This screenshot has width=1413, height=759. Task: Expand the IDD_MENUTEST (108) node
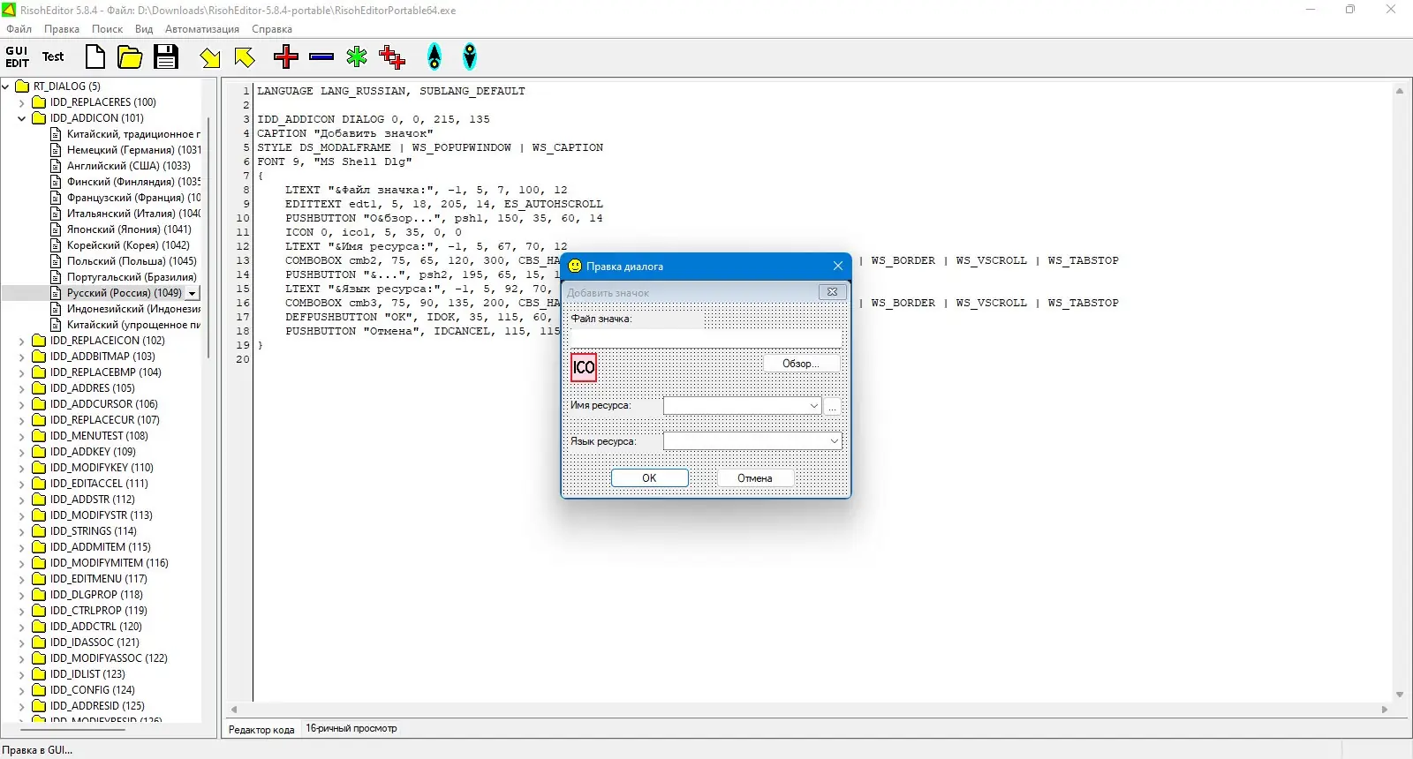coord(22,436)
